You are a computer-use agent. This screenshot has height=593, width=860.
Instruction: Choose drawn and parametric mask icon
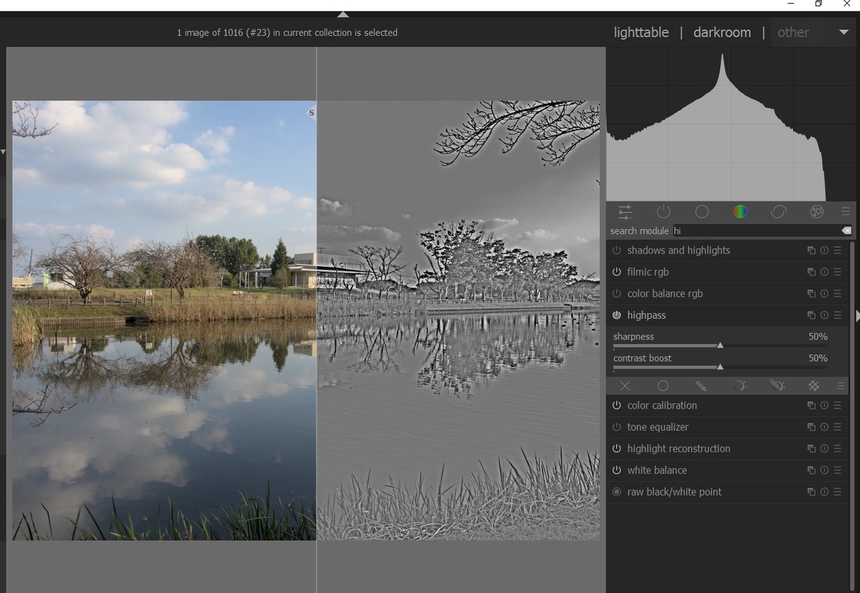[x=777, y=385]
